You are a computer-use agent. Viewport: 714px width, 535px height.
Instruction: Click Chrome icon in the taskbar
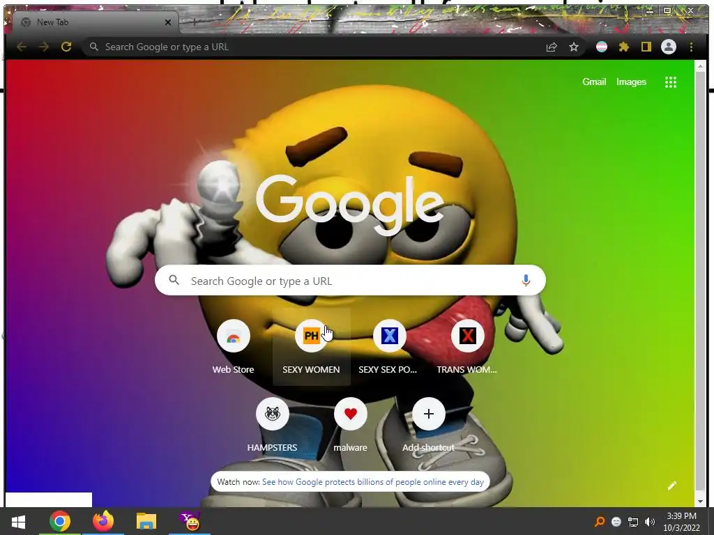(60, 521)
